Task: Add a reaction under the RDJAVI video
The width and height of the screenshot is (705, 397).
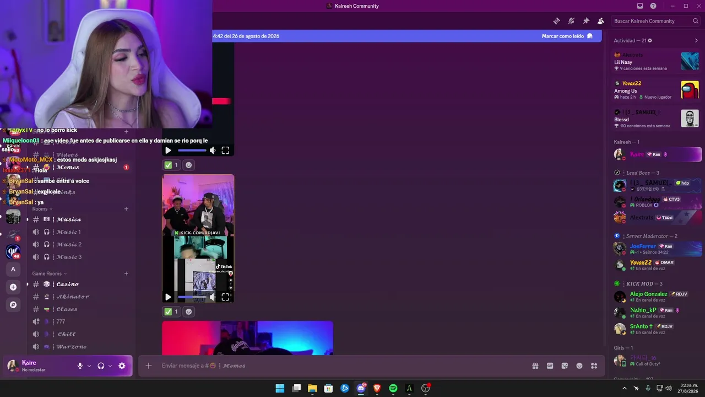Action: pos(188,312)
